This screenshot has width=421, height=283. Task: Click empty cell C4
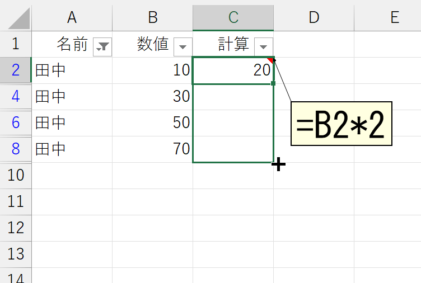tap(233, 97)
